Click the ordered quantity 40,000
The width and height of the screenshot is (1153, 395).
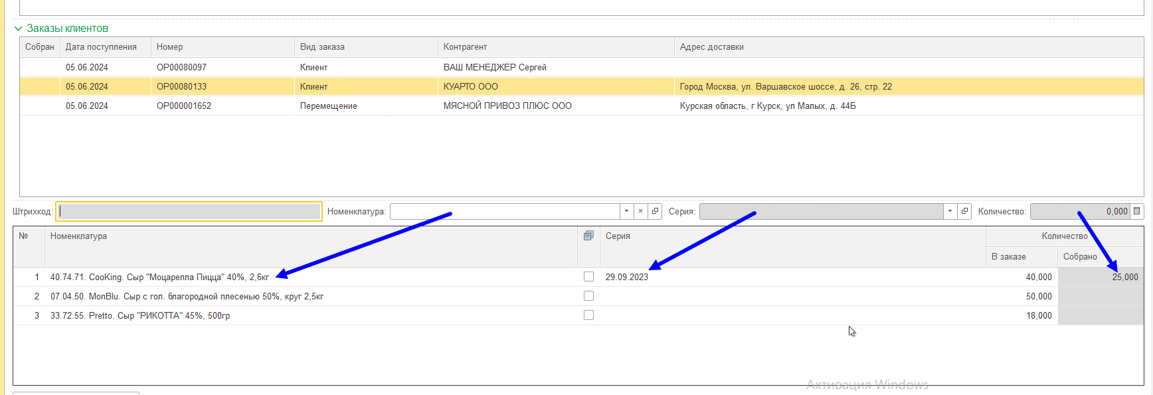1039,277
